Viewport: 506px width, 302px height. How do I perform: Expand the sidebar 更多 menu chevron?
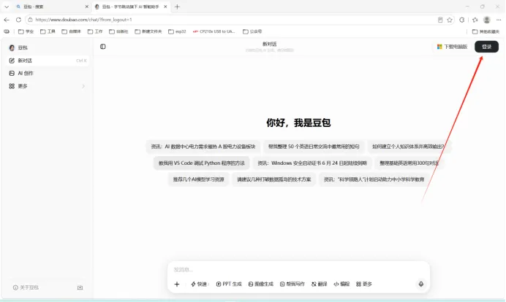83,86
